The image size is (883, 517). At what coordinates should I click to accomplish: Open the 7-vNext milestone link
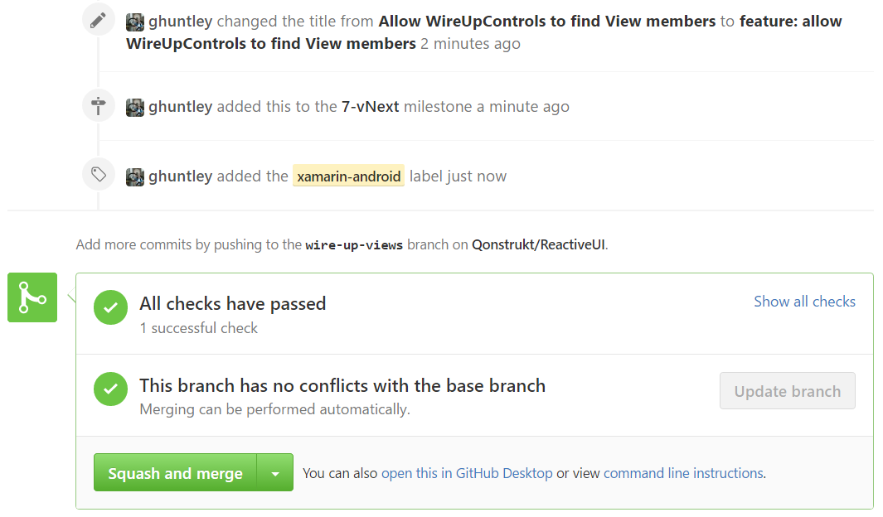pyautogui.click(x=370, y=106)
